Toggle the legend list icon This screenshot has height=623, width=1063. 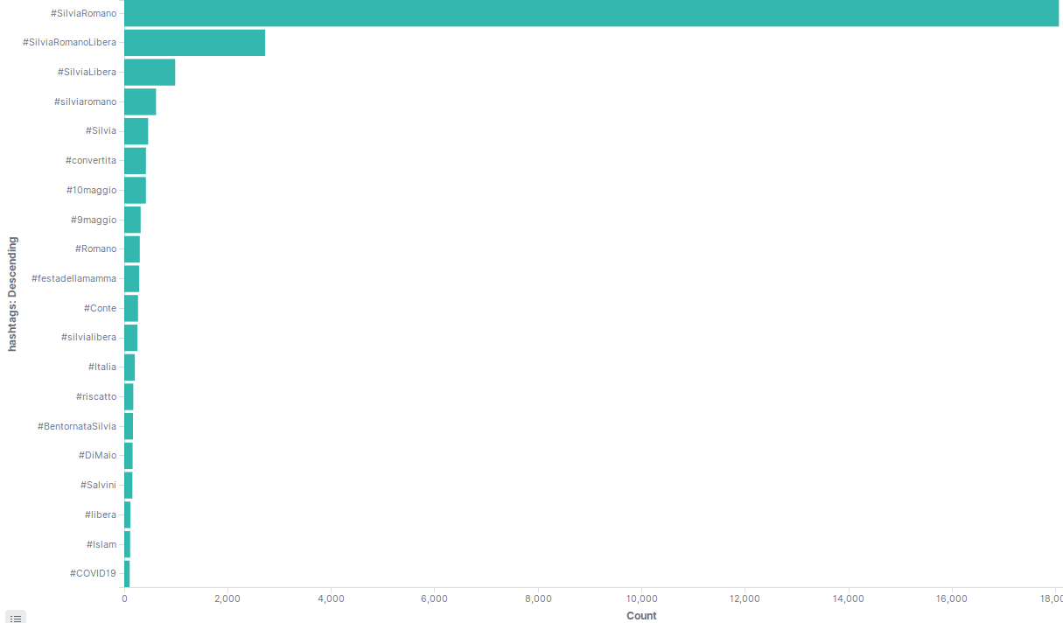coord(16,618)
